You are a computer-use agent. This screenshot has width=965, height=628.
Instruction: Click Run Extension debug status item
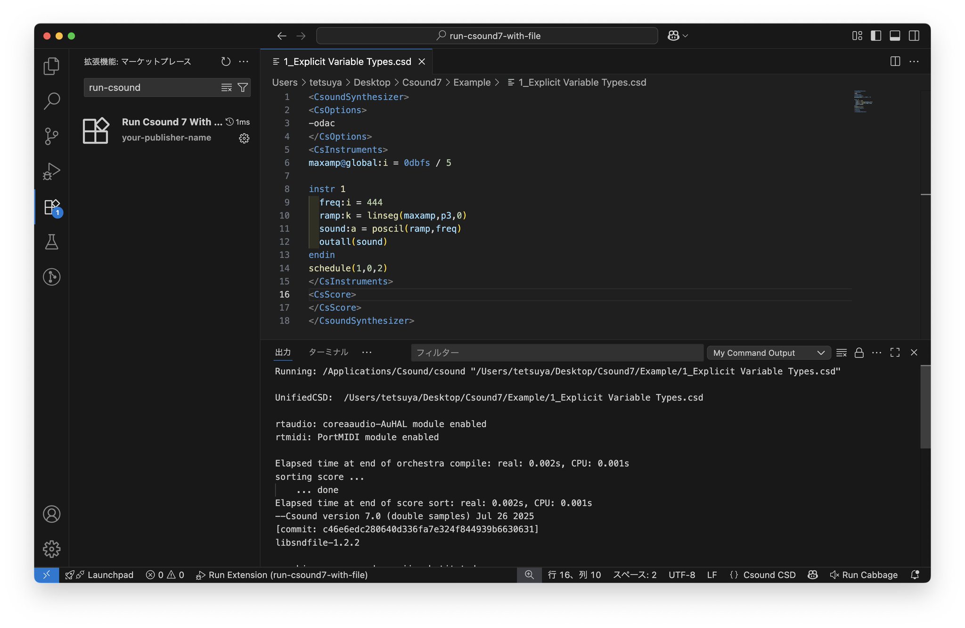[x=282, y=575]
